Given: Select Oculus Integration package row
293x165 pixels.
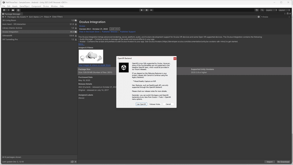Looking at the screenshot, I should pyautogui.click(x=39, y=32).
